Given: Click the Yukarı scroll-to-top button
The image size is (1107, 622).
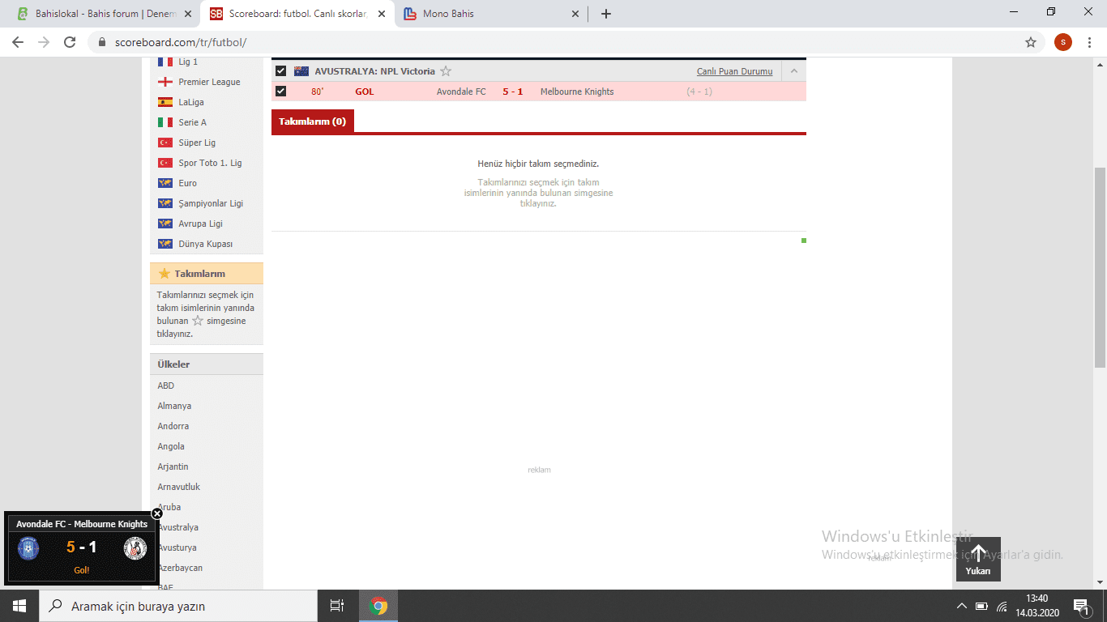Looking at the screenshot, I should tap(978, 559).
